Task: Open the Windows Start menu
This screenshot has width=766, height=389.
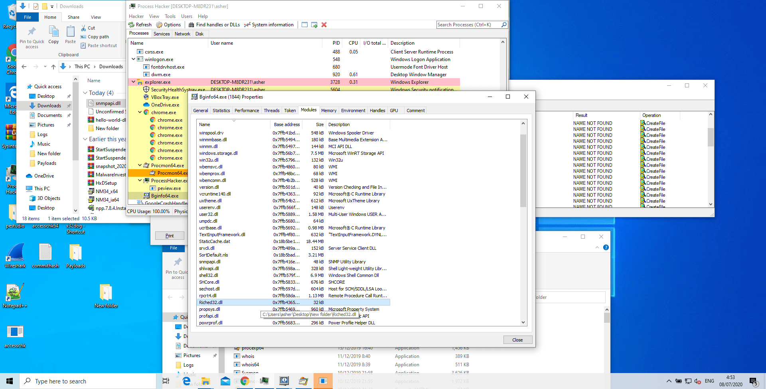Action: (x=10, y=381)
